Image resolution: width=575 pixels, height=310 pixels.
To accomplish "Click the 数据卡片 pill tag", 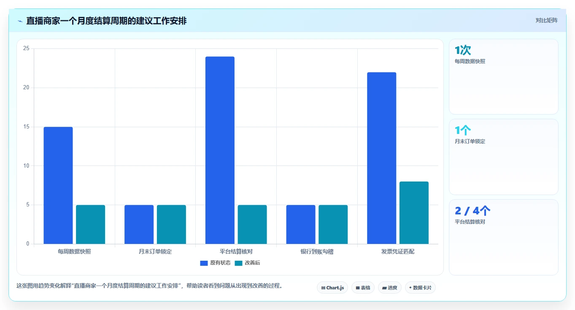I will pos(420,288).
